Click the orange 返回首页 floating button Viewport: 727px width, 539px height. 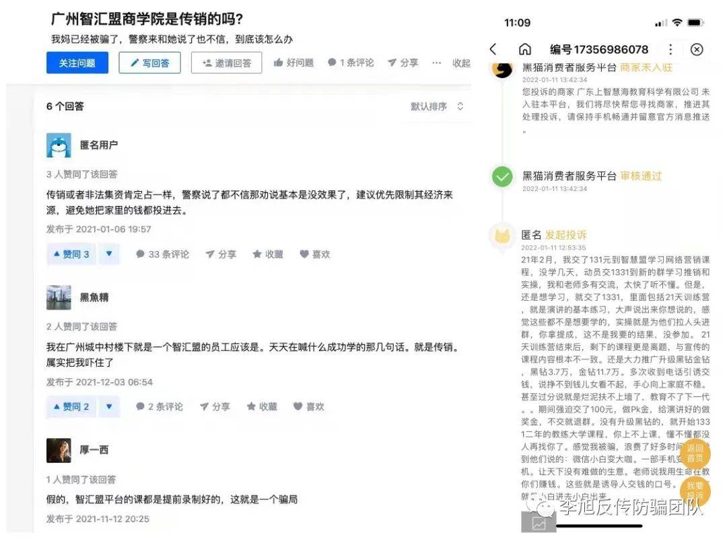[695, 453]
